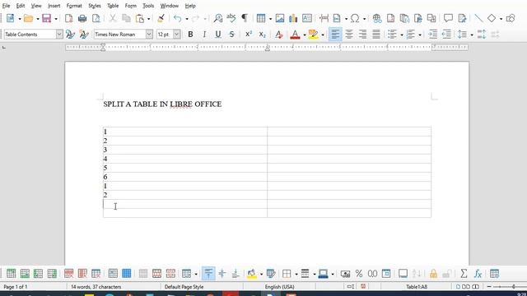527x296 pixels.
Task: Click the Insert Formula fx icon
Action: click(x=478, y=274)
